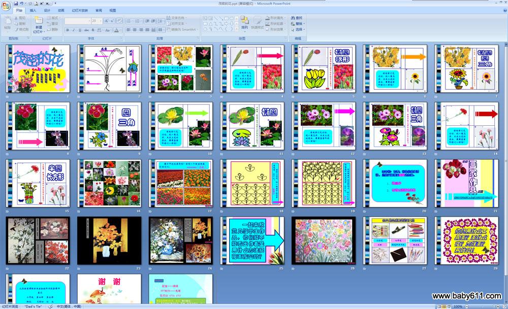Switch to the 动画 (Animations) tab
The height and width of the screenshot is (309, 508).
click(61, 10)
